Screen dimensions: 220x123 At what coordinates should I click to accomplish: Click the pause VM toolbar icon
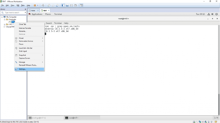pyautogui.click(x=35, y=5)
